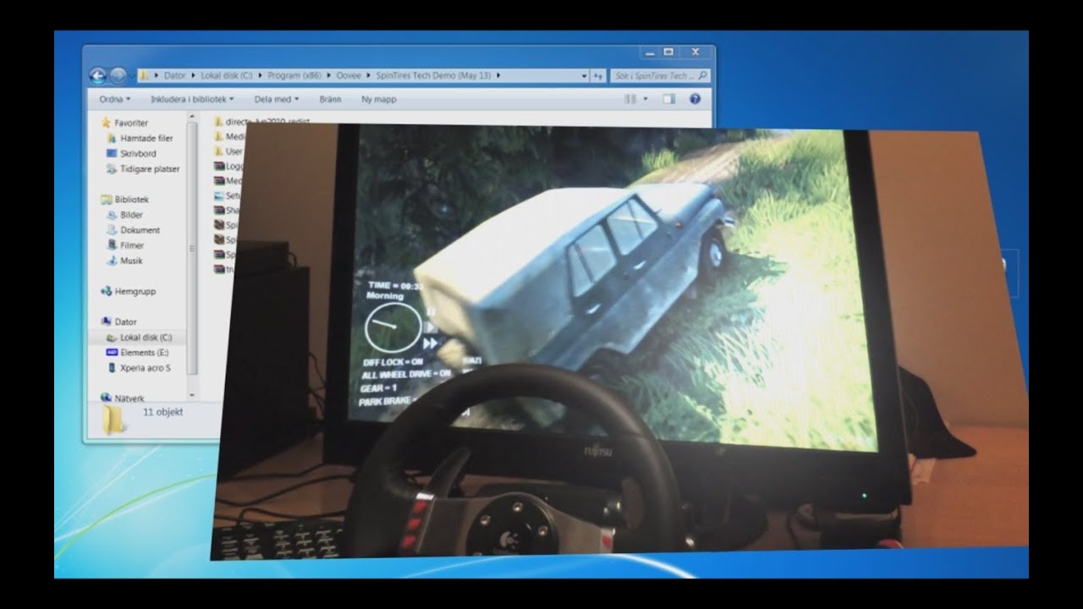Click the Bränn toolbar button
The width and height of the screenshot is (1083, 609).
pyautogui.click(x=330, y=99)
